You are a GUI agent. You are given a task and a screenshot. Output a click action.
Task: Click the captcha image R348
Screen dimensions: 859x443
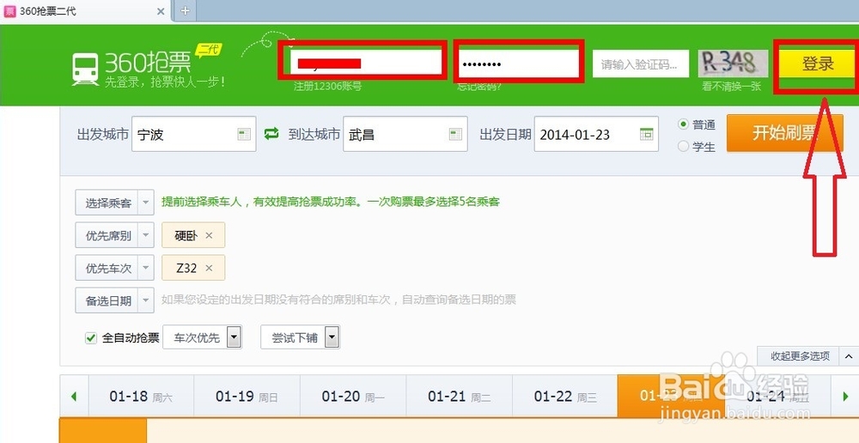733,64
